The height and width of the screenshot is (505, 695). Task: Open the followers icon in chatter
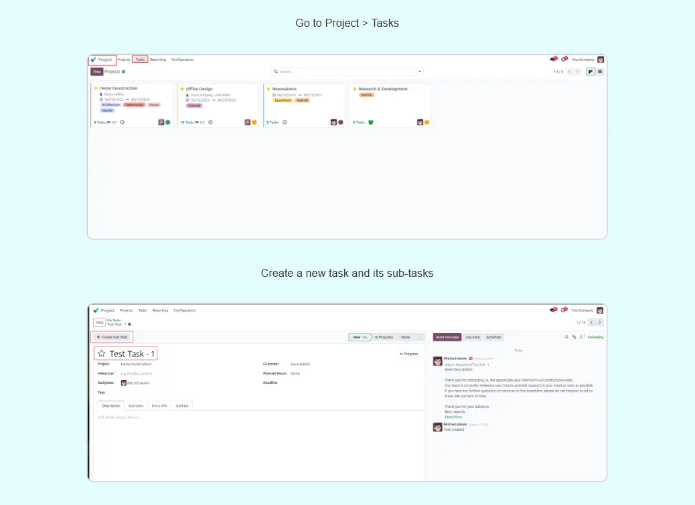click(582, 337)
